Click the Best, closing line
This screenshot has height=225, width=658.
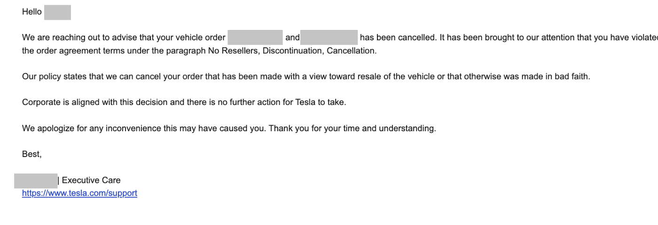pyautogui.click(x=32, y=154)
